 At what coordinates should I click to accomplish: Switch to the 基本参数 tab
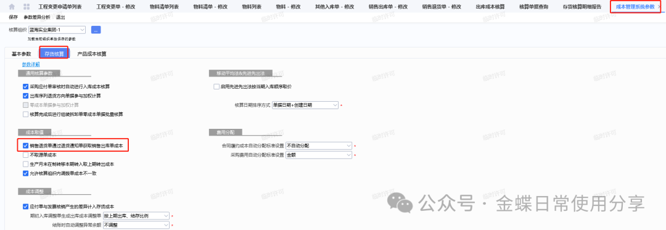[21, 54]
